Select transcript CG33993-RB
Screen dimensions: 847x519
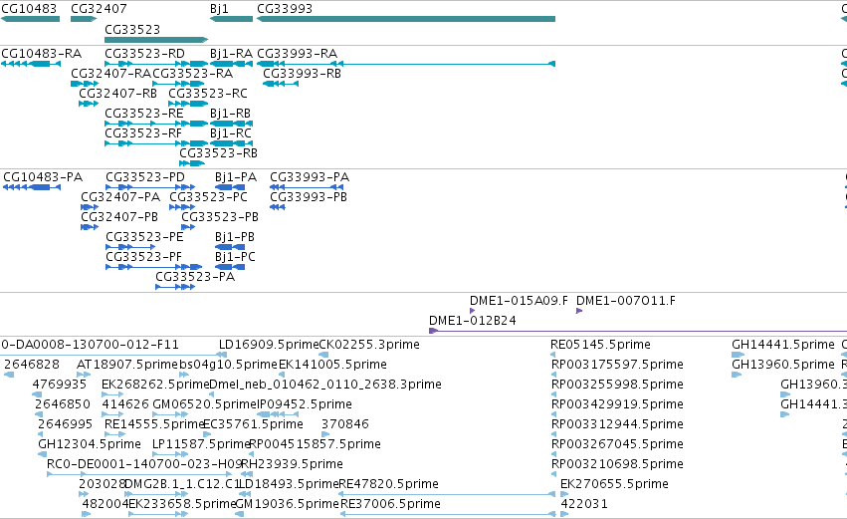(x=302, y=74)
